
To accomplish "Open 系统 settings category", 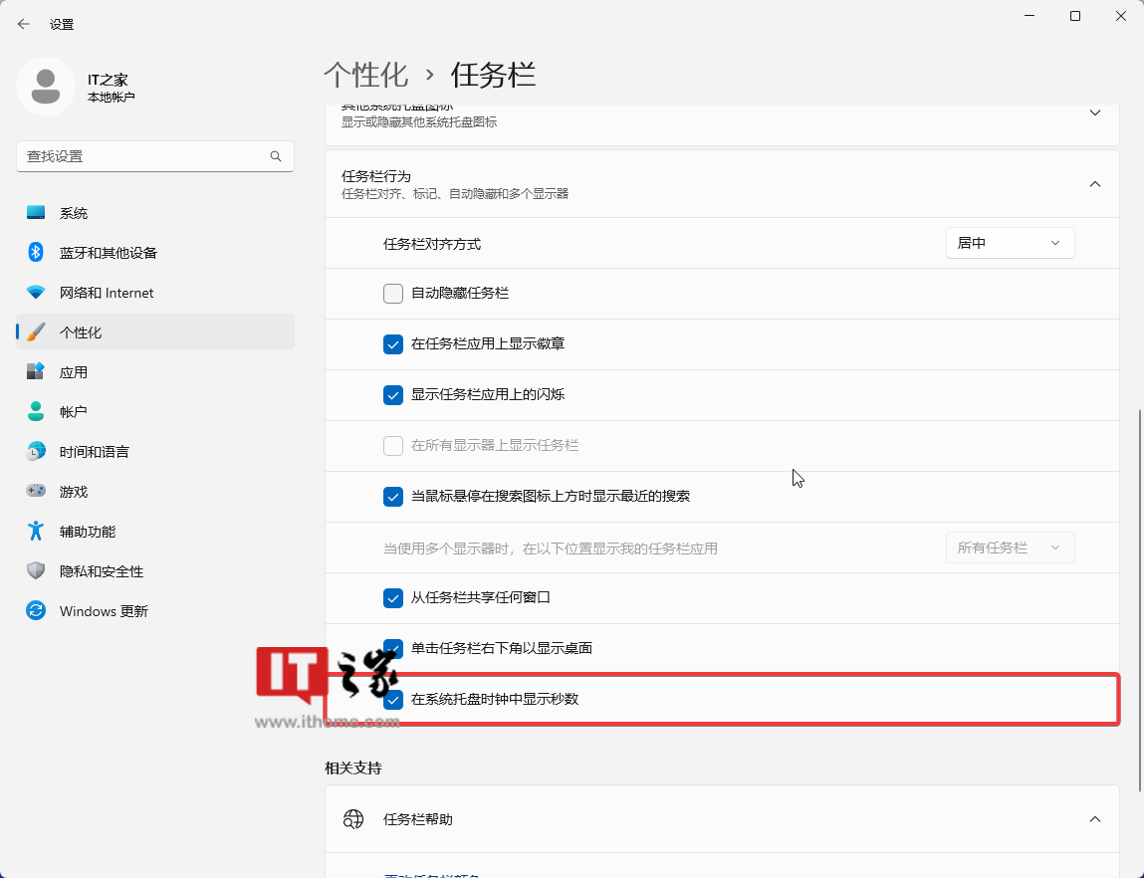I will (154, 212).
